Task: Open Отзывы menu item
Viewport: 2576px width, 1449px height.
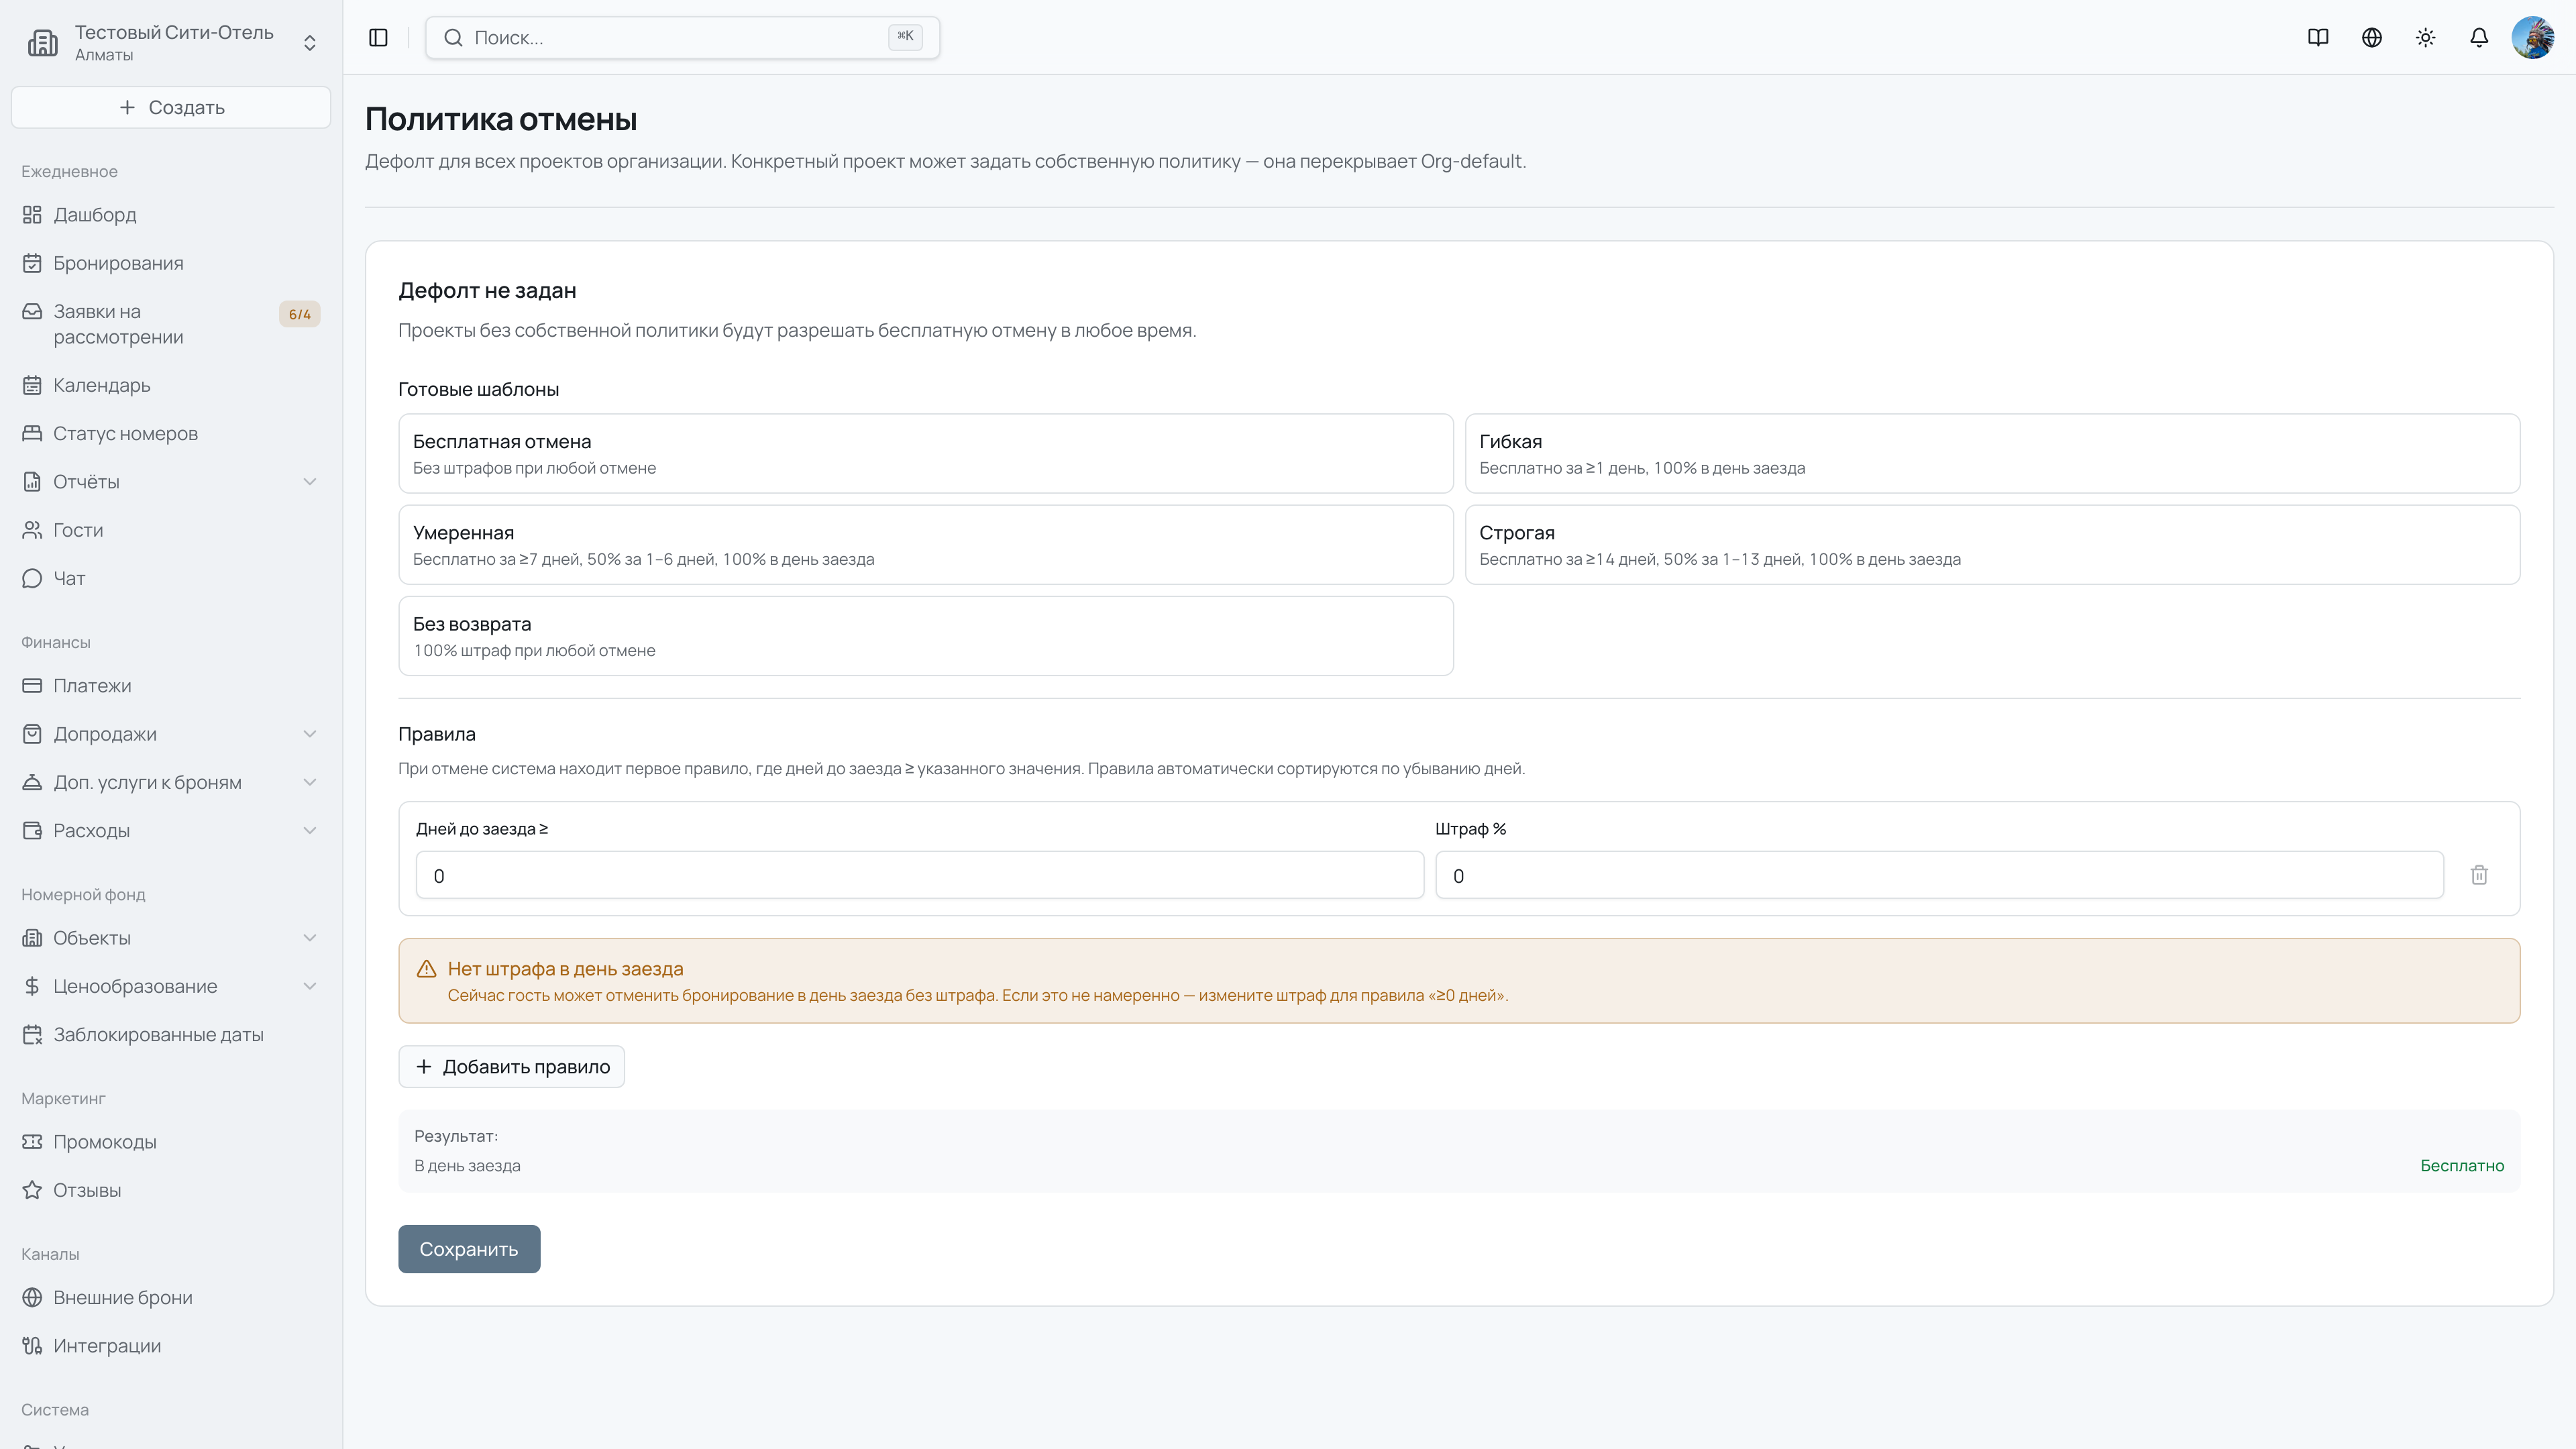Action: (171, 1190)
